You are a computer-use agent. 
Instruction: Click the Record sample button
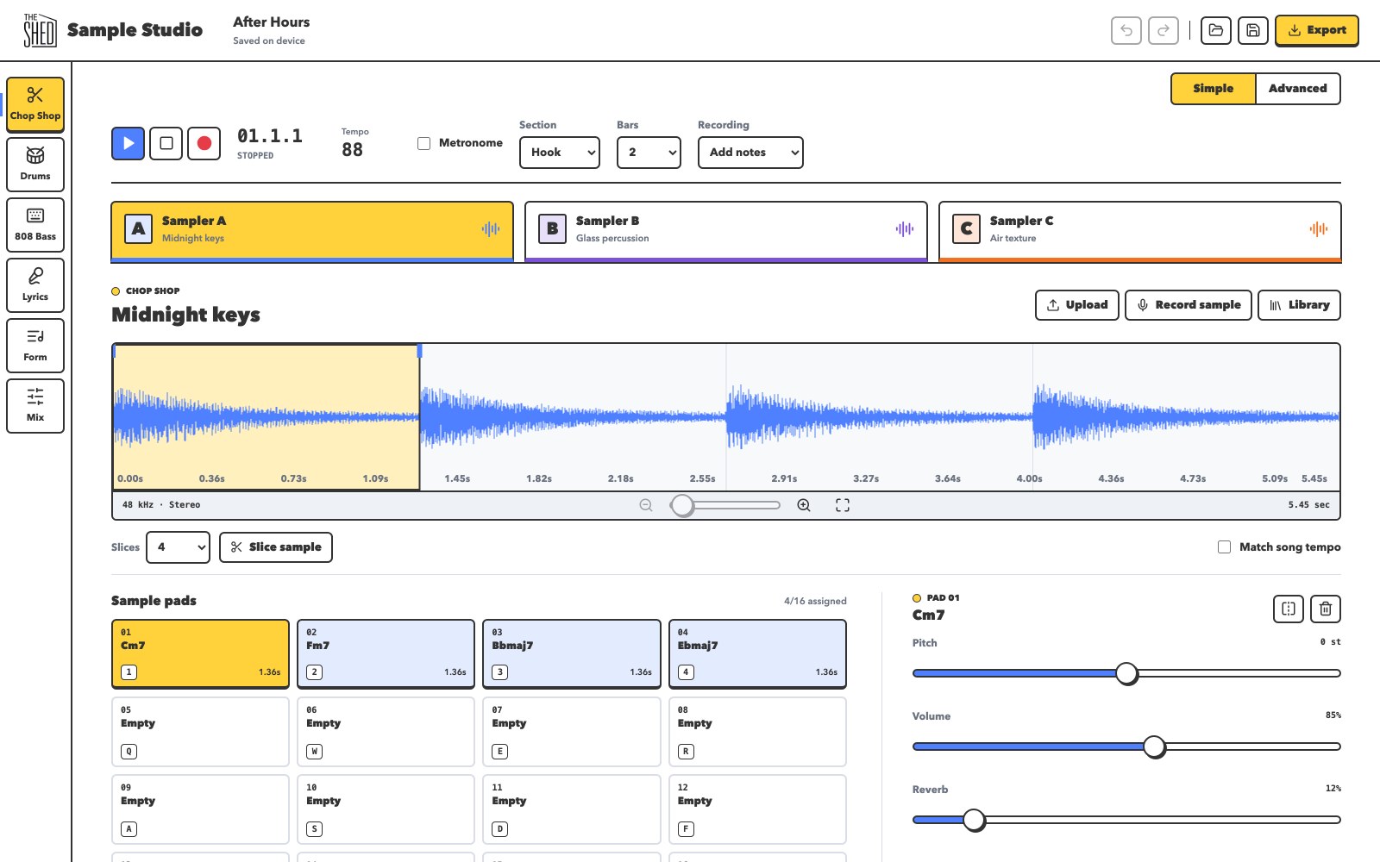click(1189, 305)
